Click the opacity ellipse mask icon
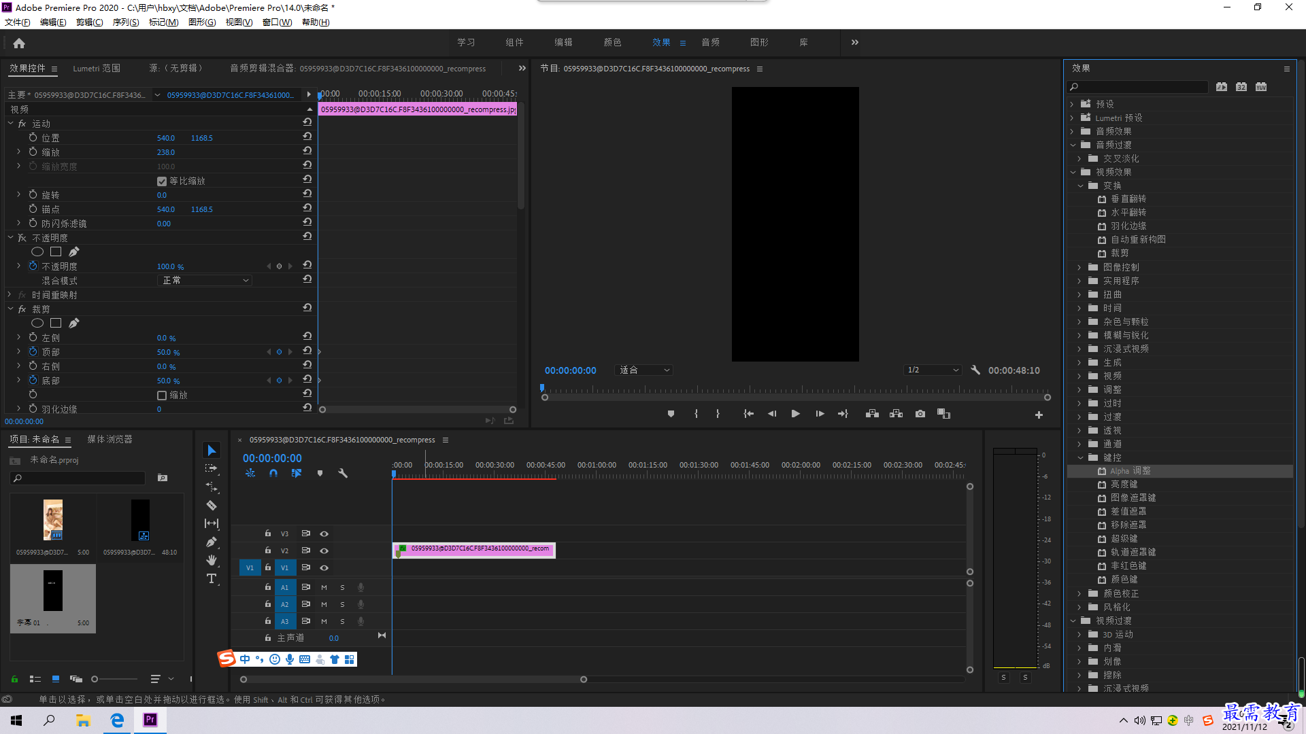 point(37,252)
